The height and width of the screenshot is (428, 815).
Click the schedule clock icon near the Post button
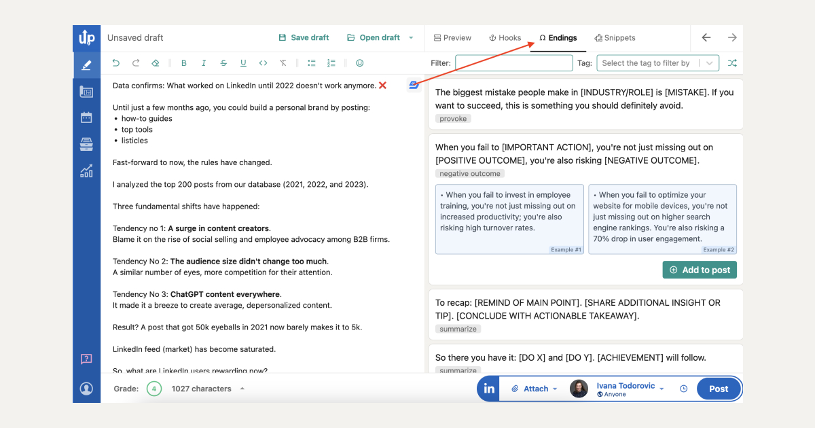pos(683,388)
